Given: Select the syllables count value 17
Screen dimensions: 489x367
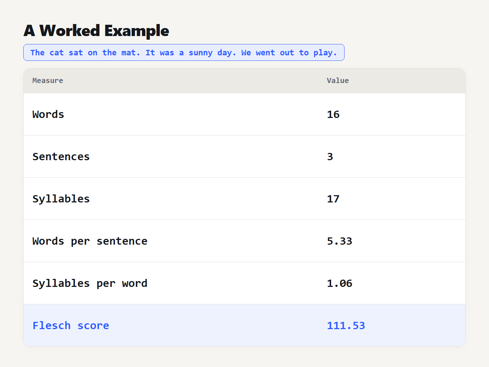Looking at the screenshot, I should tap(333, 199).
